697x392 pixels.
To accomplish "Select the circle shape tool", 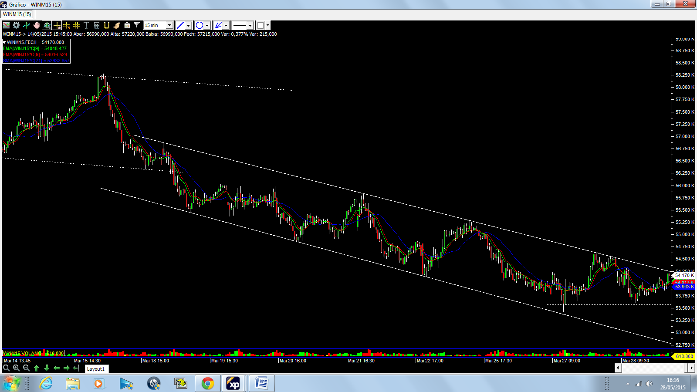I will [199, 25].
